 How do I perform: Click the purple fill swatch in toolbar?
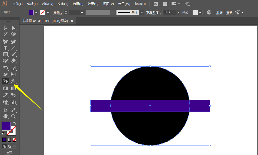click(x=6, y=126)
